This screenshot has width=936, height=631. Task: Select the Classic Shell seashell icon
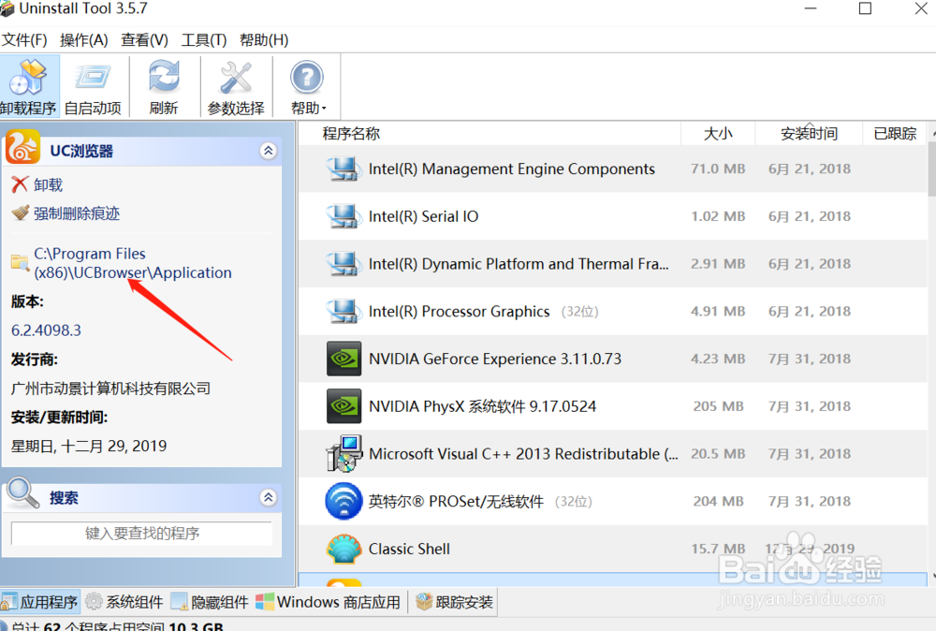(344, 549)
